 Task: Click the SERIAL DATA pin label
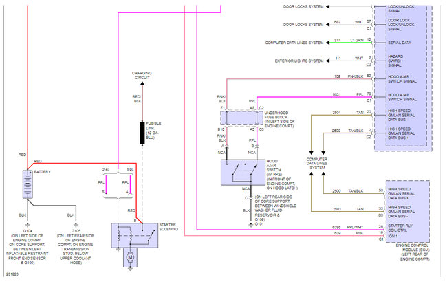coord(400,43)
